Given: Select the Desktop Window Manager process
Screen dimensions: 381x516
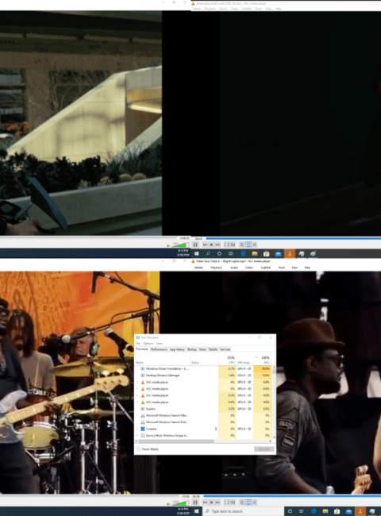Looking at the screenshot, I should 204,375.
